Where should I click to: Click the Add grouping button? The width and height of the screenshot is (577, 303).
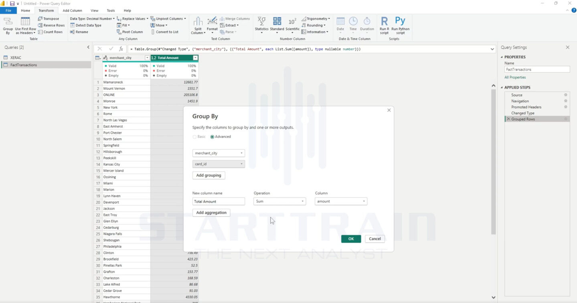point(209,175)
